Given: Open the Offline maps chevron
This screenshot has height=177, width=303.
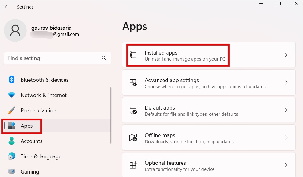Looking at the screenshot, I should coord(286,138).
